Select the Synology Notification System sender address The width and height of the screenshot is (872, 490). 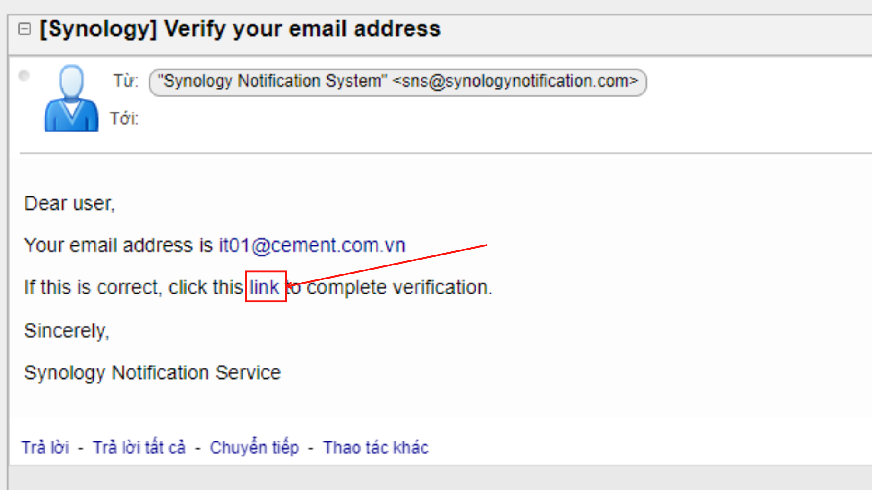tap(397, 82)
